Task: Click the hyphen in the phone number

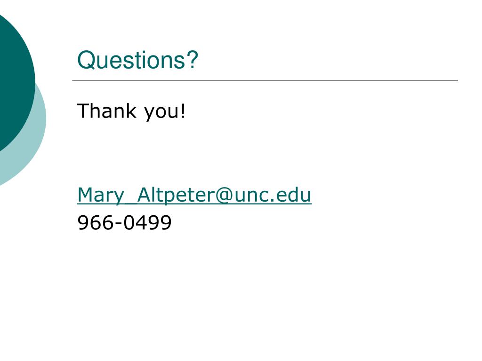Action: pos(118,224)
